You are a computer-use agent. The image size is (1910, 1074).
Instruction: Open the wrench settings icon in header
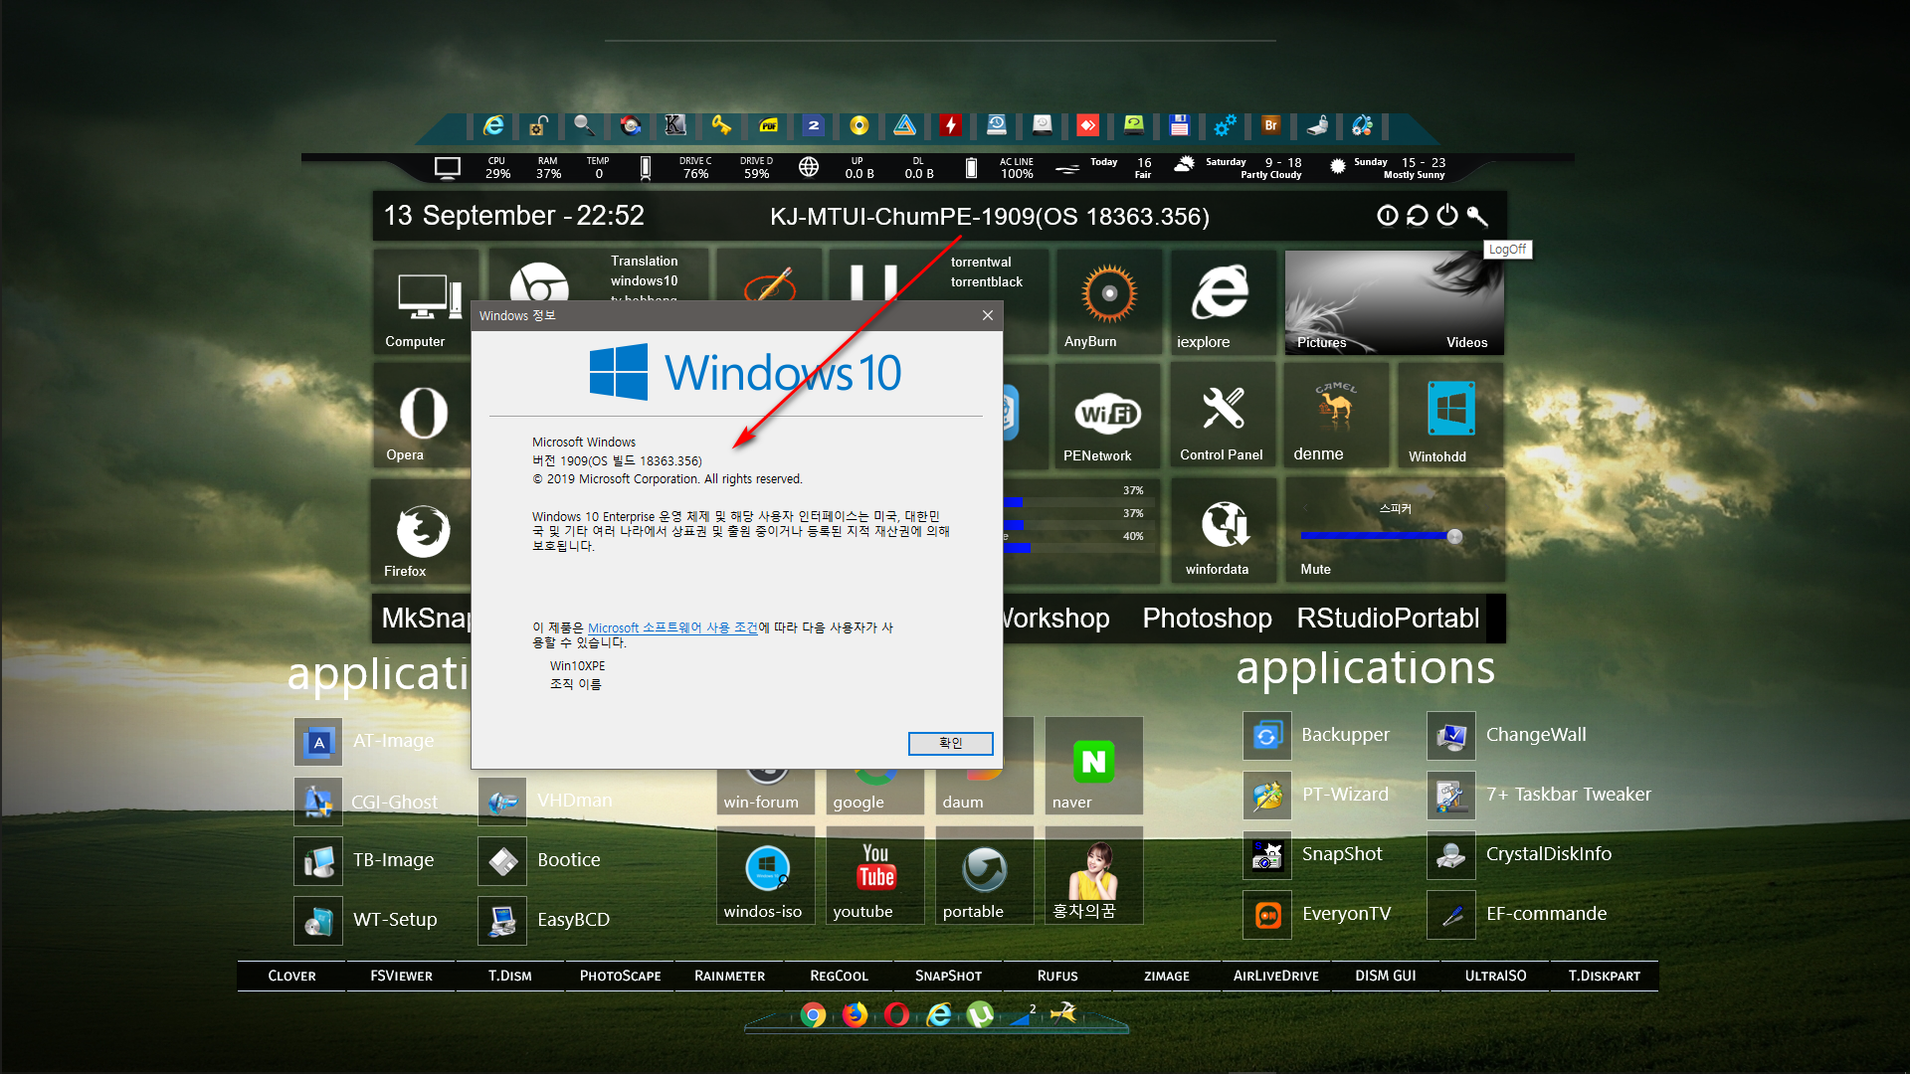1477,216
